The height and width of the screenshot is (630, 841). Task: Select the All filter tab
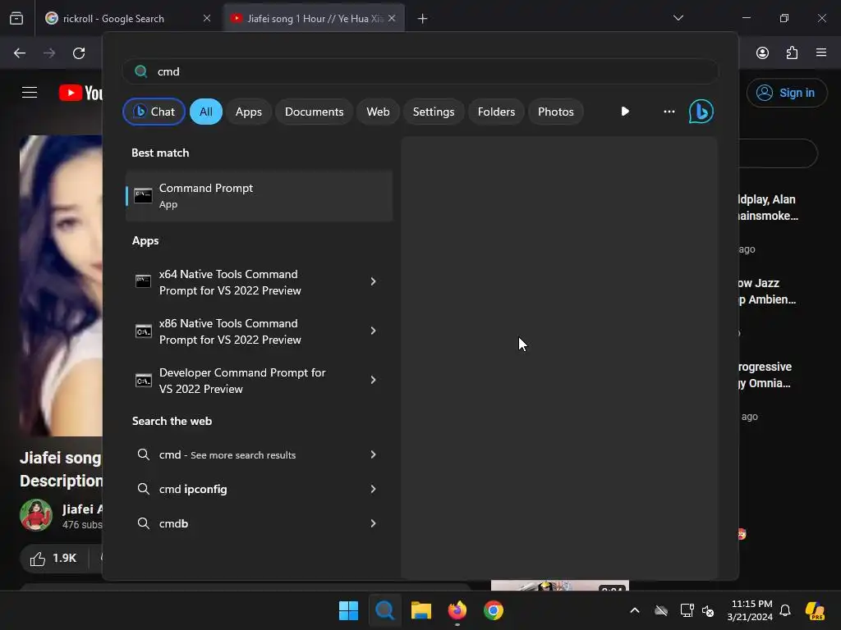pyautogui.click(x=206, y=112)
